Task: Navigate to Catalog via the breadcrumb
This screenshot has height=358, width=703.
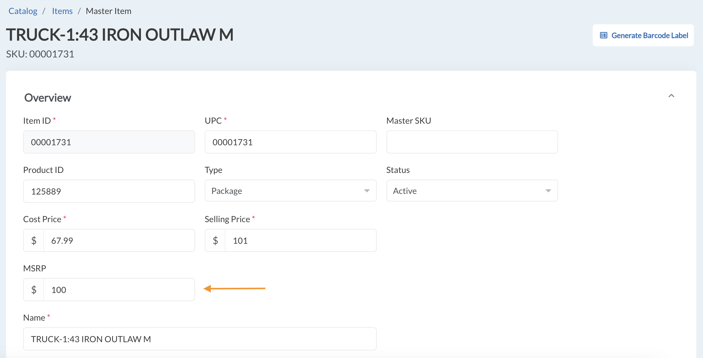Action: (22, 11)
